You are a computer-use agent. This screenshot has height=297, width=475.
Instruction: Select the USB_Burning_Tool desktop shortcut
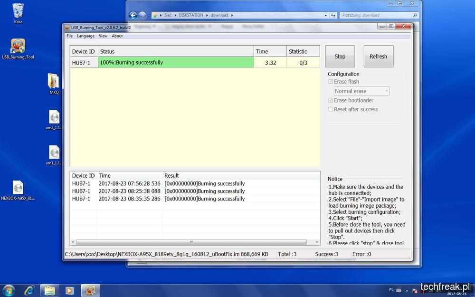tap(18, 48)
